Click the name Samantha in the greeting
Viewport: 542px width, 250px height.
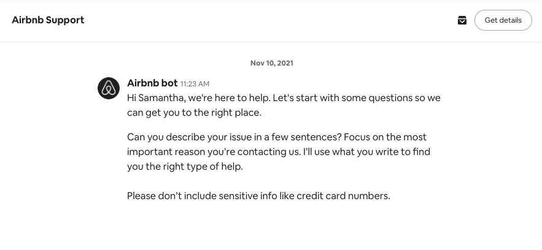click(160, 98)
